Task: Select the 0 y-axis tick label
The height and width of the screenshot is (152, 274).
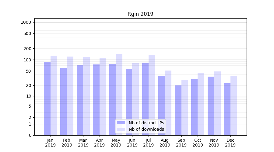Action: (30, 135)
